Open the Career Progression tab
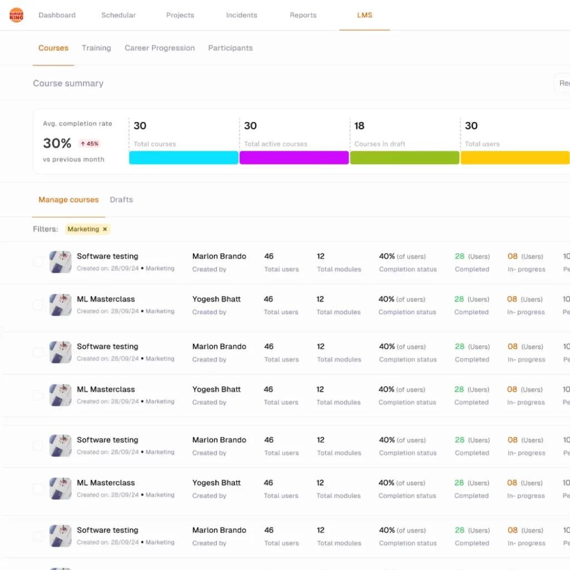This screenshot has width=570, height=570. click(x=160, y=48)
